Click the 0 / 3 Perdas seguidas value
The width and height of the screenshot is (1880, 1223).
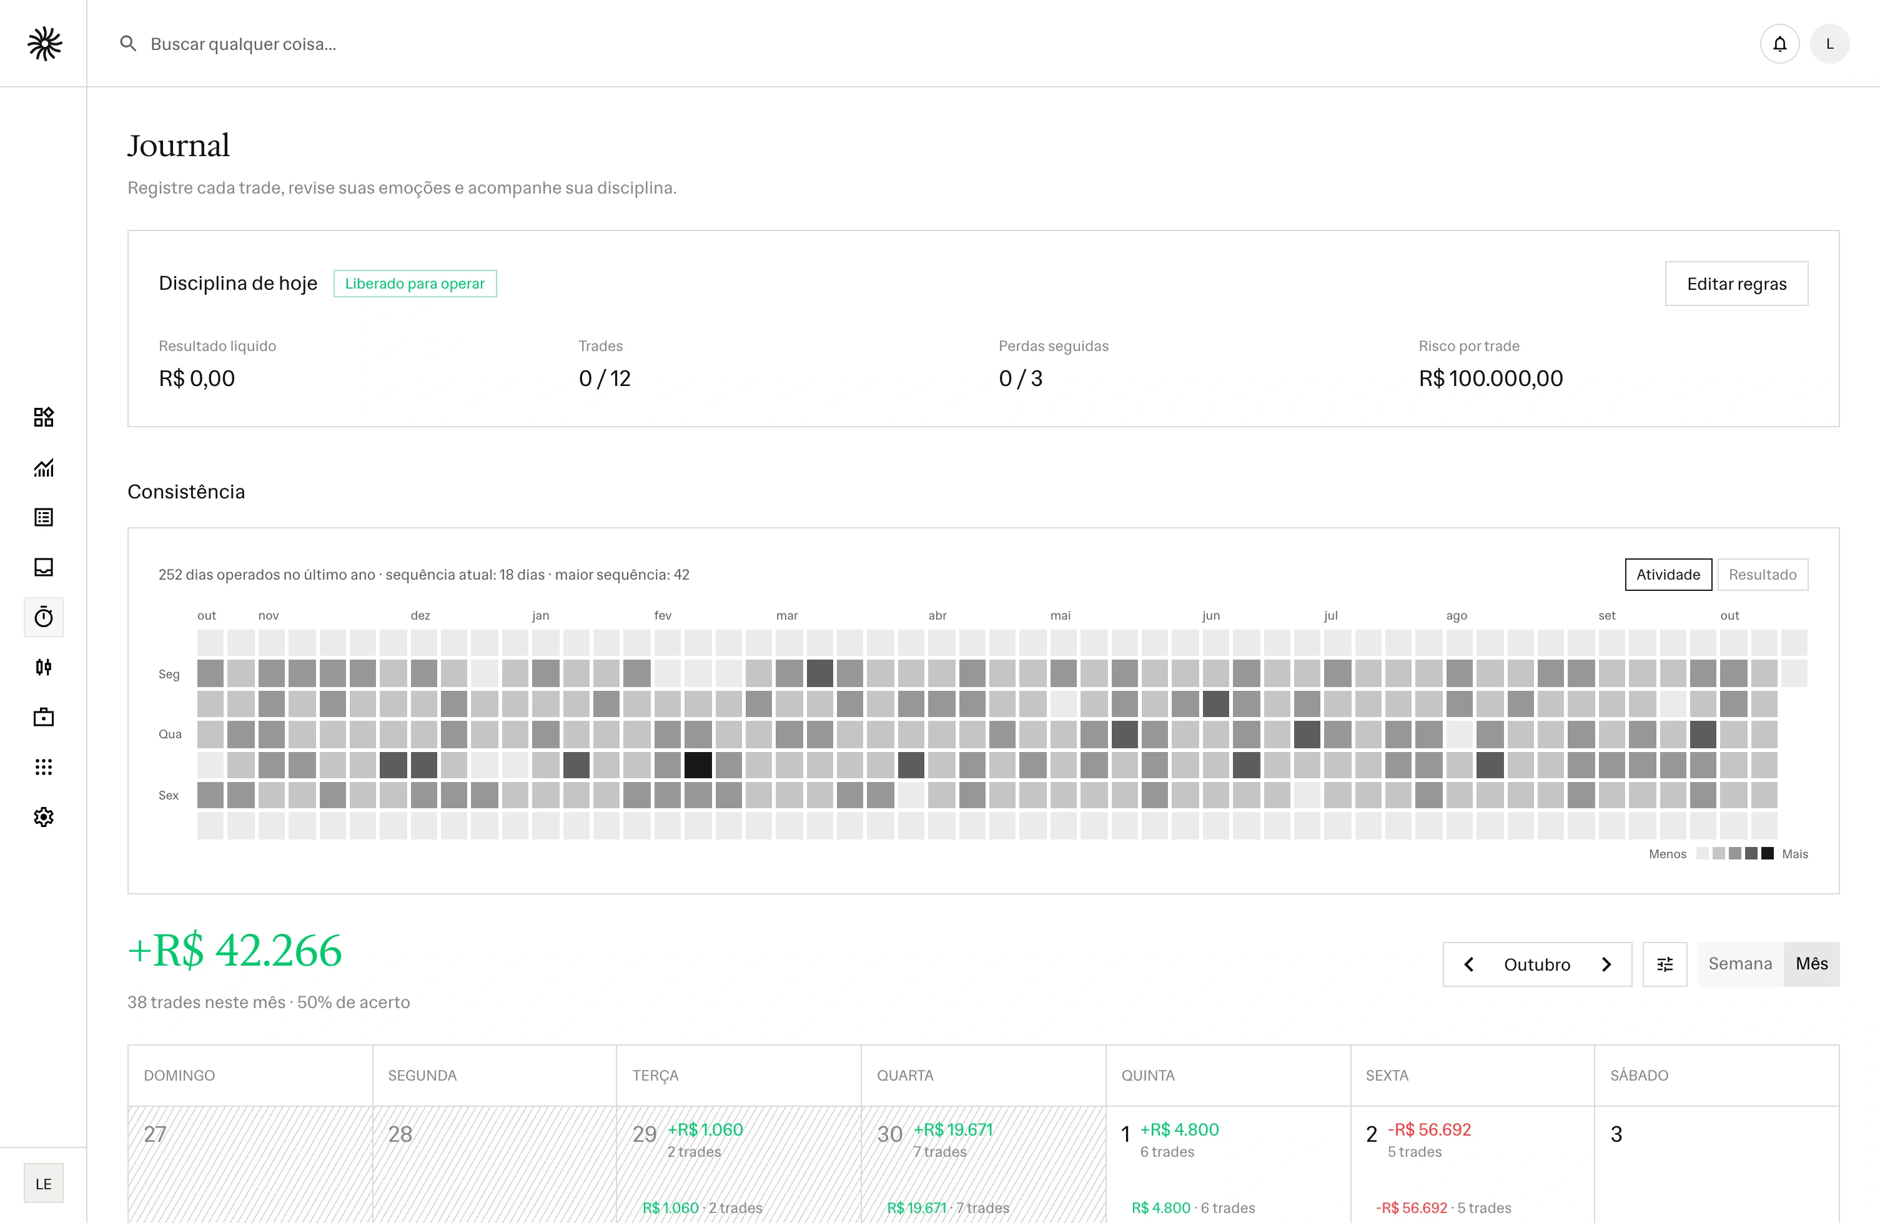(x=1021, y=379)
